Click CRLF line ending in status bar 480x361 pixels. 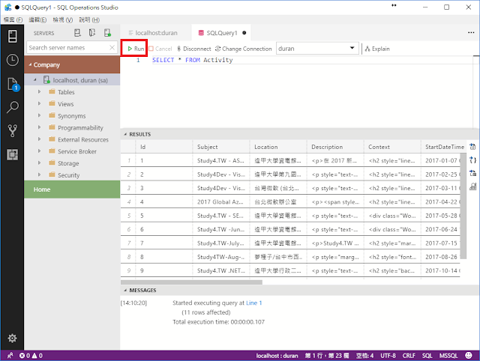tap(409, 356)
